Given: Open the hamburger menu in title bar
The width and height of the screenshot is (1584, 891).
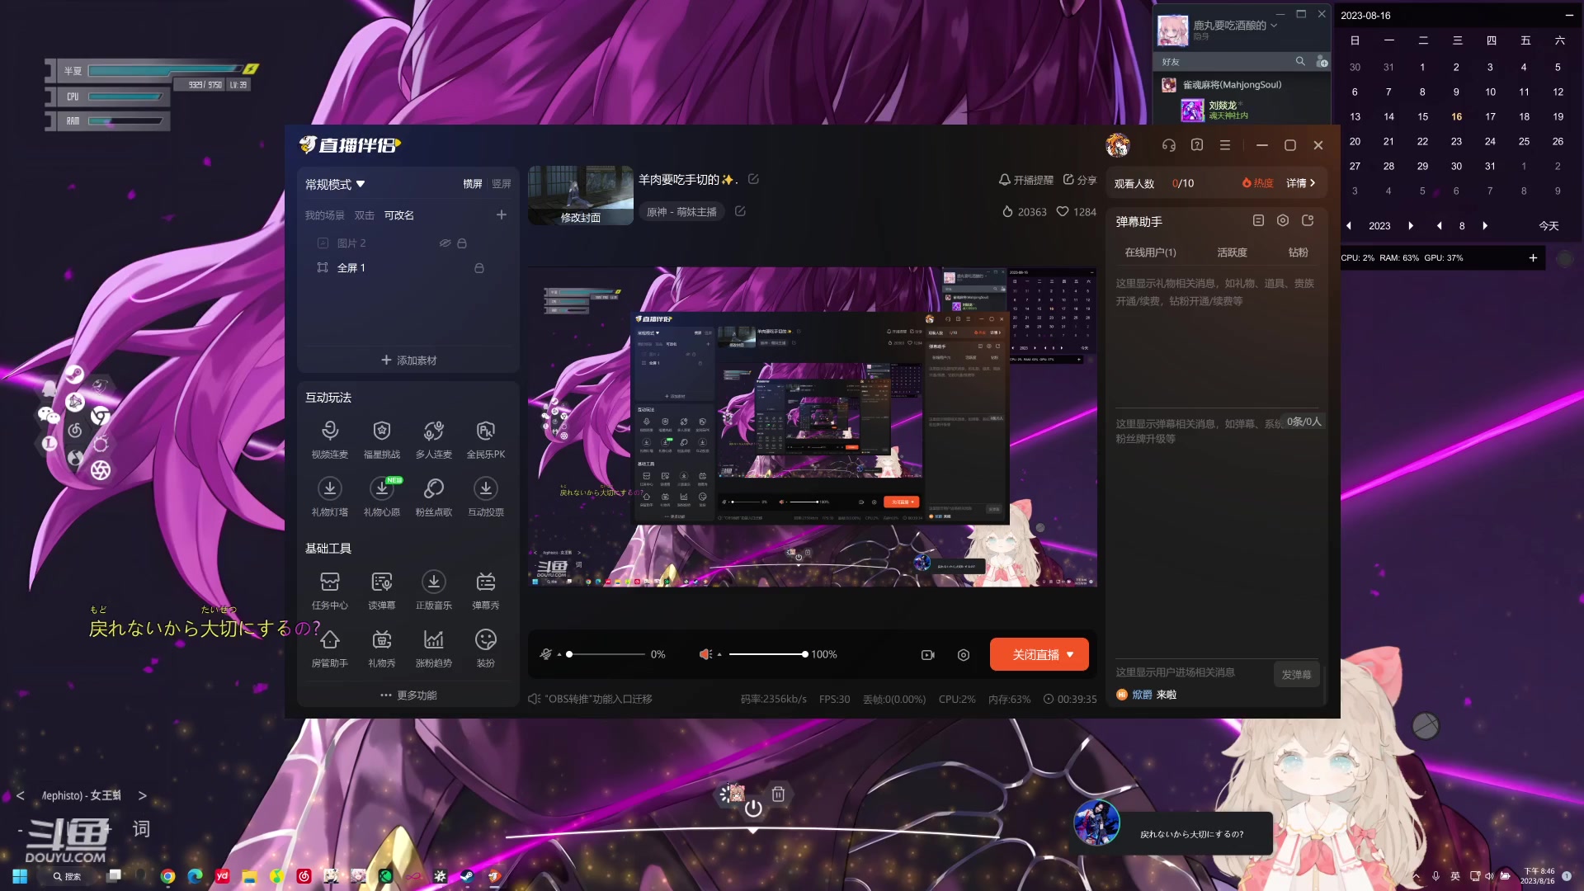Looking at the screenshot, I should tap(1225, 145).
